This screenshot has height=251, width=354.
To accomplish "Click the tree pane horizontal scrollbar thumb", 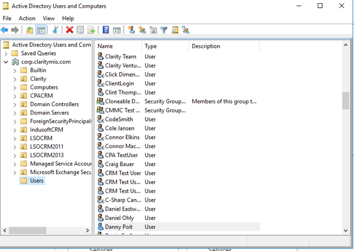I will (x=27, y=231).
